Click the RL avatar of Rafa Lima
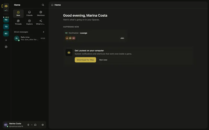 point(17,38)
